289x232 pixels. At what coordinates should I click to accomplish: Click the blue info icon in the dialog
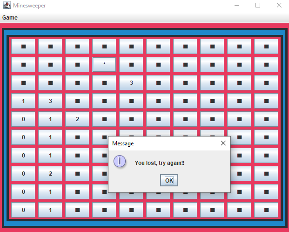point(120,161)
